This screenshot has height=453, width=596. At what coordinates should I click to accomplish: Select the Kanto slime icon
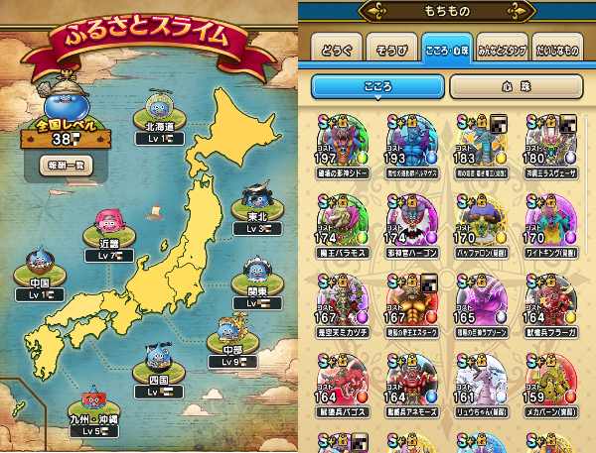pyautogui.click(x=257, y=272)
